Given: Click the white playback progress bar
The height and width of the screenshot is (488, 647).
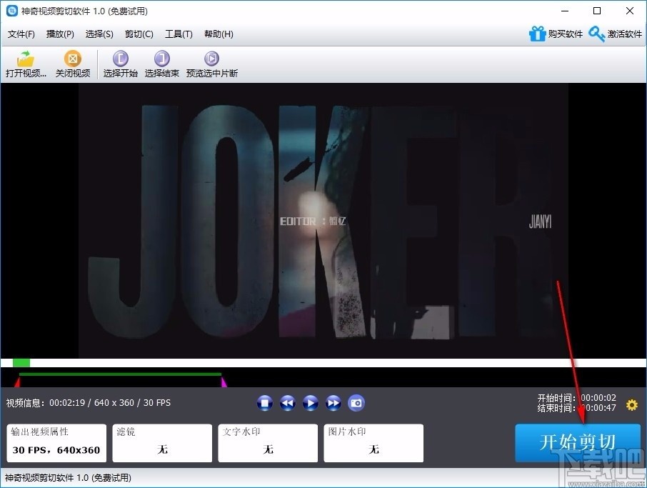Looking at the screenshot, I should coord(323,363).
